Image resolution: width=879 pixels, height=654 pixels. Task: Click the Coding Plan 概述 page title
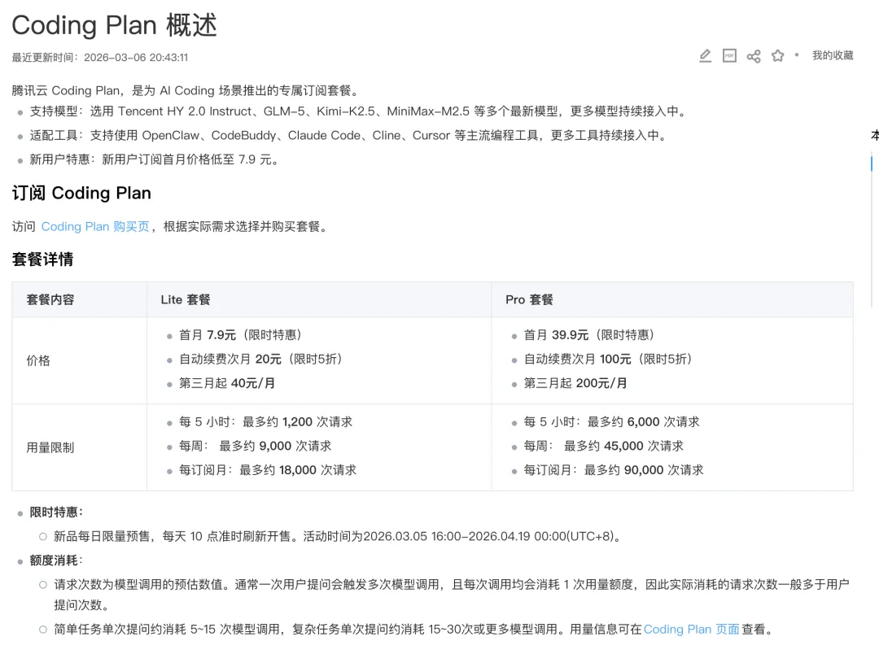115,25
